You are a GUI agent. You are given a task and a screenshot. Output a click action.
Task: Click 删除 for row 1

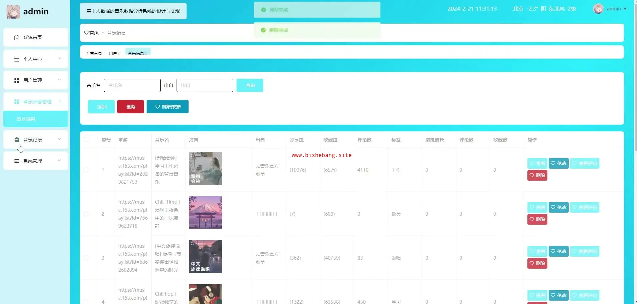[x=537, y=175]
